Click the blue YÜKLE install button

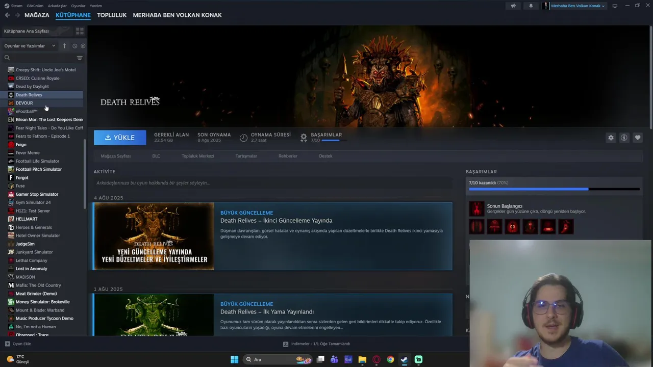(x=120, y=138)
